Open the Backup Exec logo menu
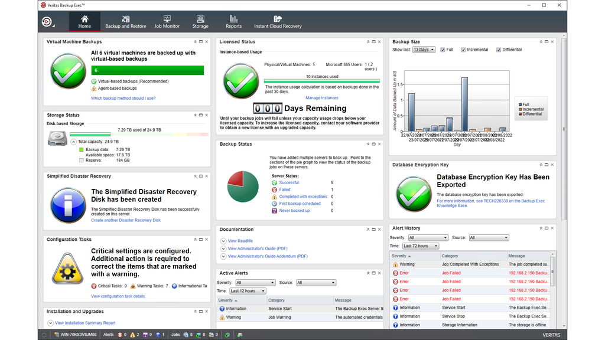605x340 pixels. pyautogui.click(x=47, y=21)
